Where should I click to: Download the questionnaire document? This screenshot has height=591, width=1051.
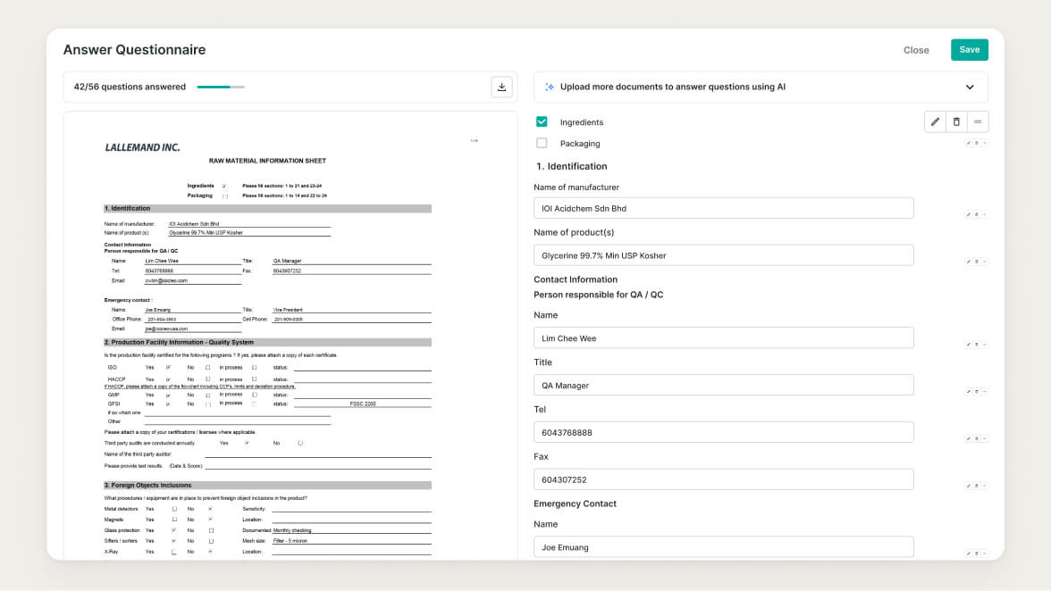tap(501, 87)
